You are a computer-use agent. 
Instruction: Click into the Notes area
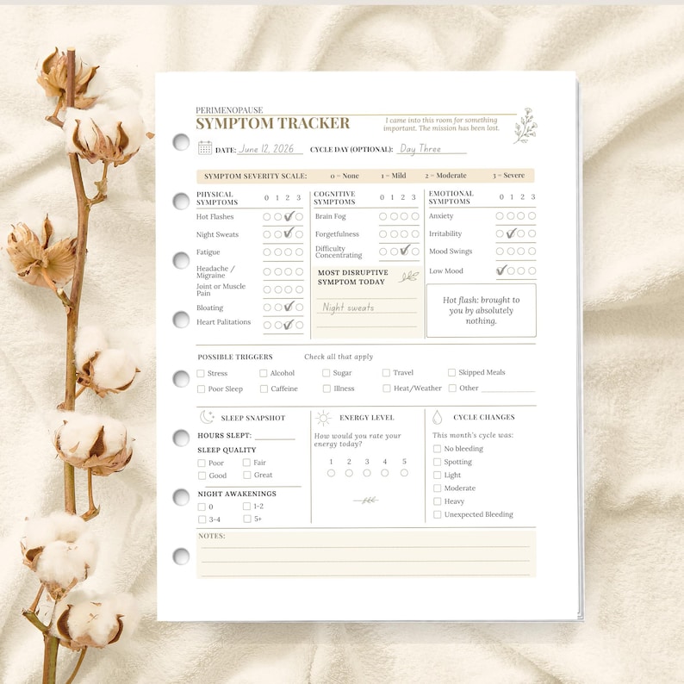point(366,554)
